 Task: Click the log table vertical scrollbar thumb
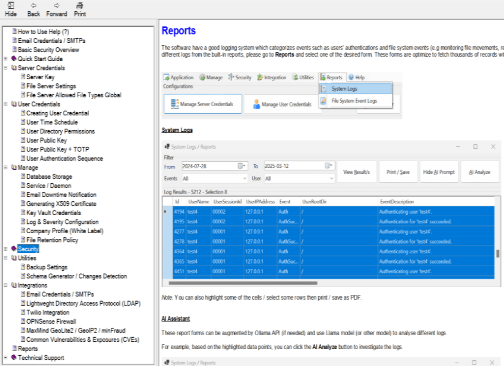click(498, 254)
